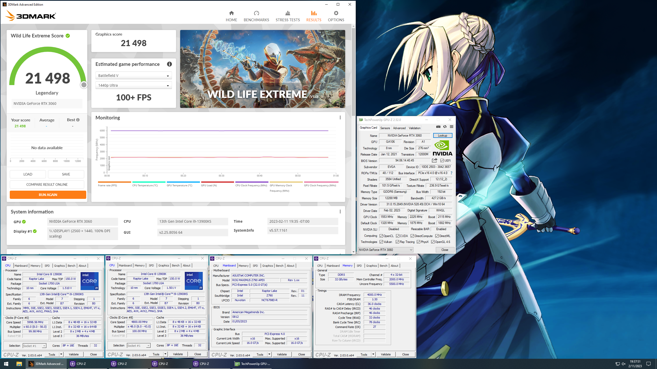Click the 3DMark results vertical scrollbar
The width and height of the screenshot is (657, 369).
point(353,72)
